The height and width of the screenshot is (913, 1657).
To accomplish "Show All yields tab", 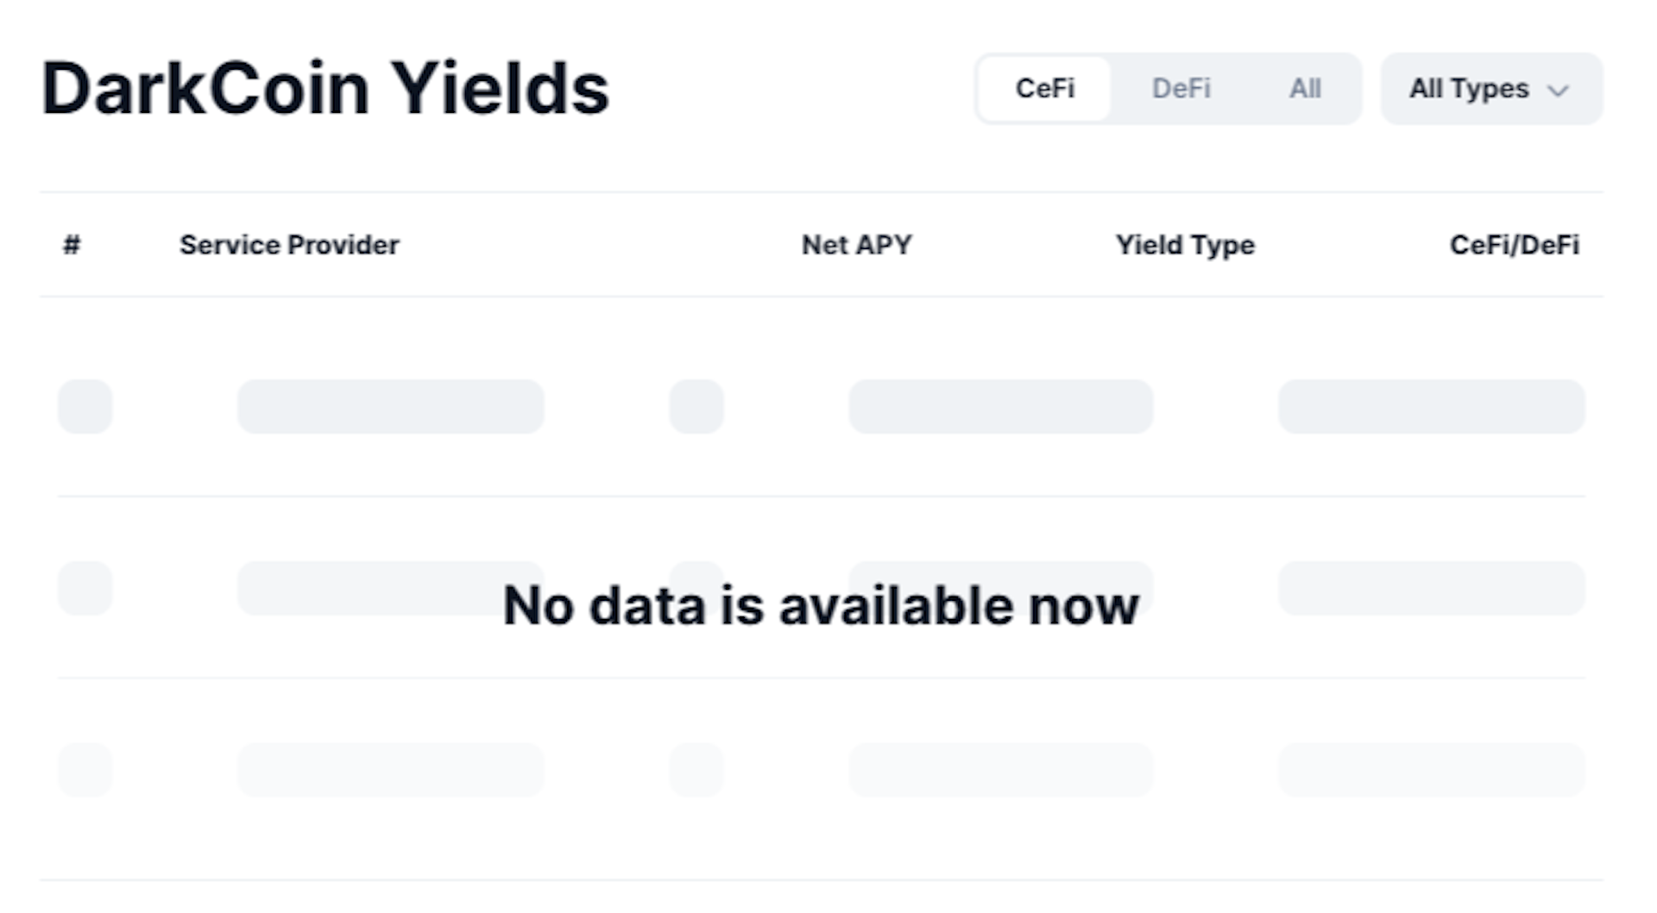I will [1304, 89].
